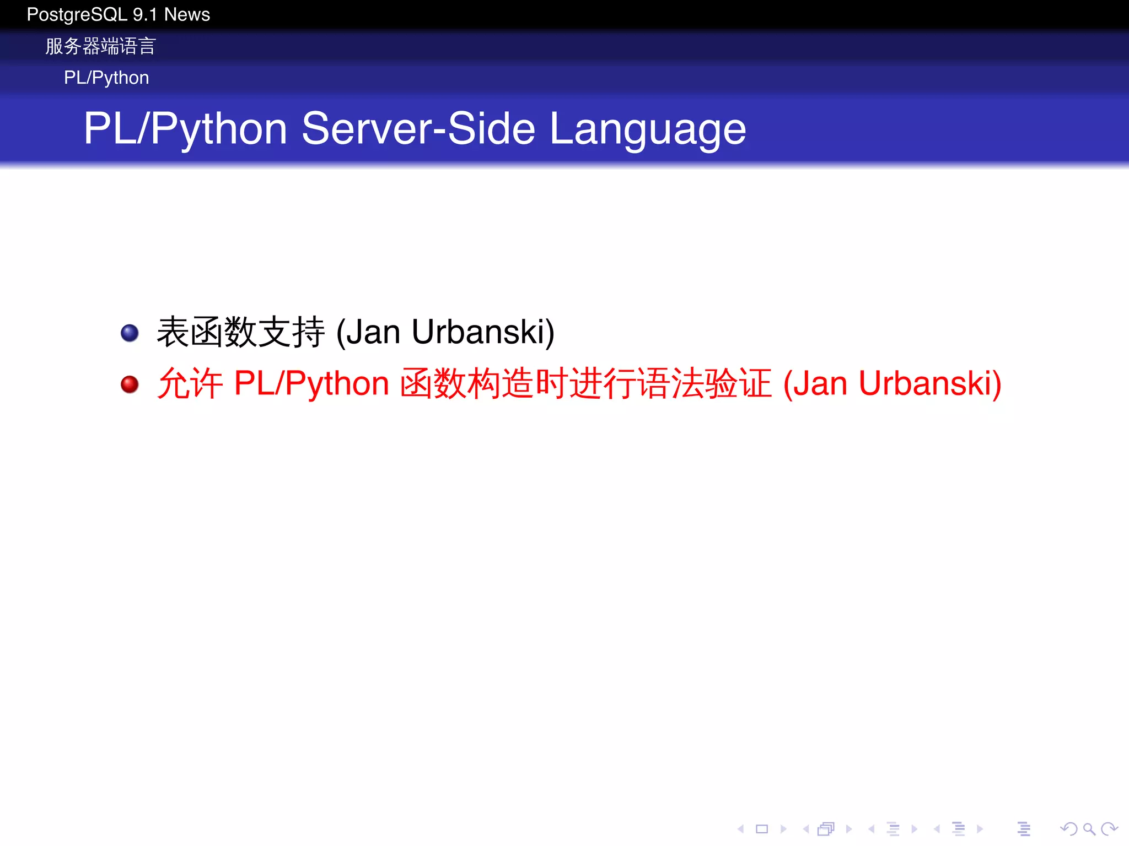Screen dimensions: 1129x846
Task: Jump to previous section arrow
Action: tap(937, 828)
